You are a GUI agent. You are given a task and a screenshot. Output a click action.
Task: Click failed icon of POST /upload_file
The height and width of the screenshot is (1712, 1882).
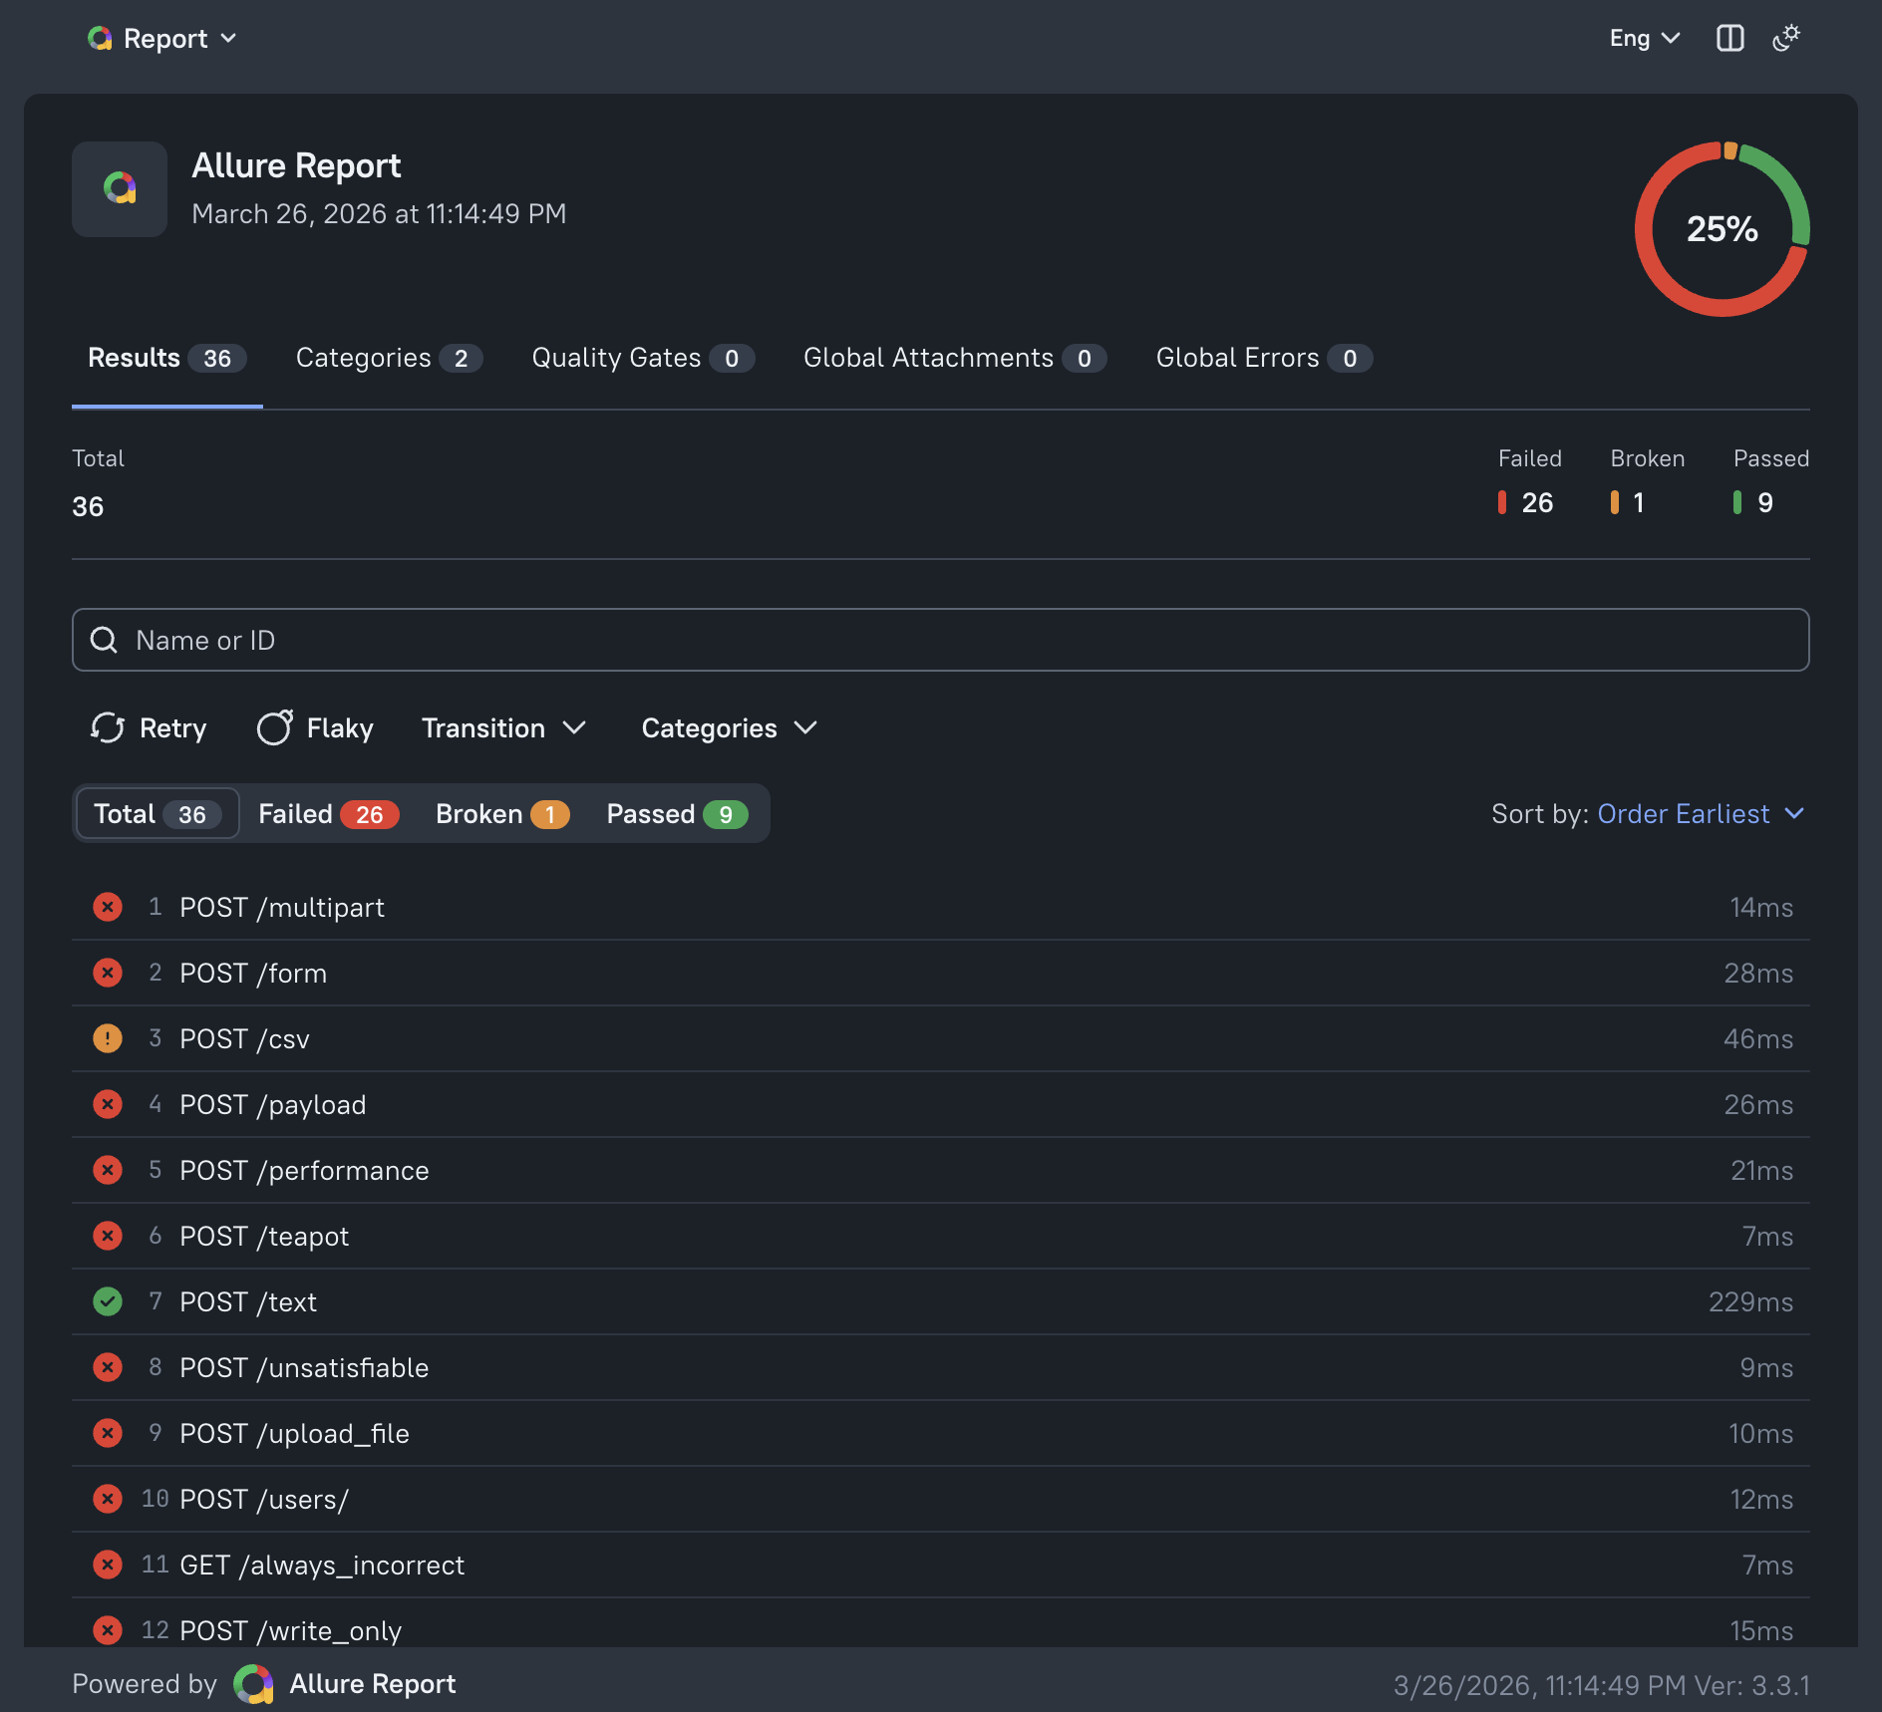coord(108,1433)
